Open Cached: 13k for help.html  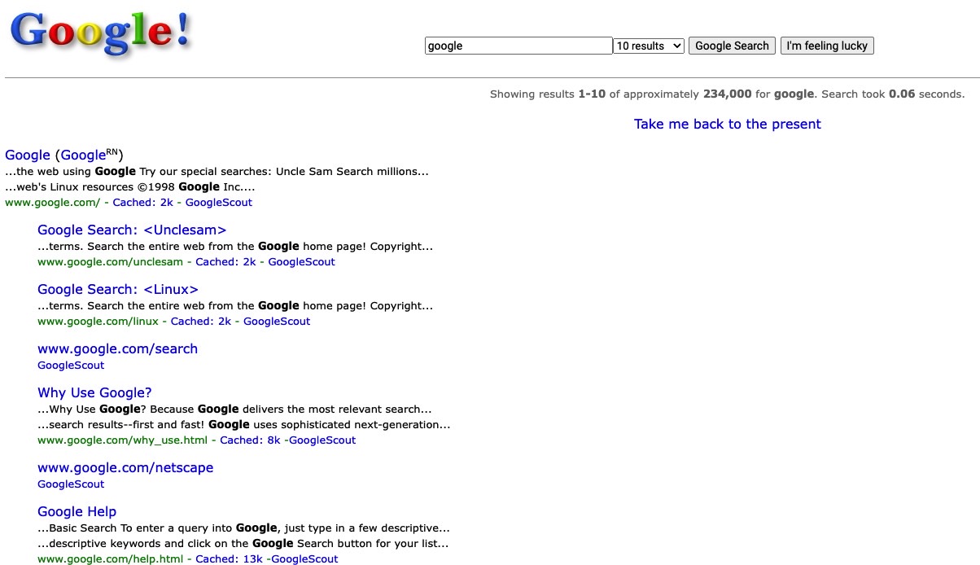pos(229,558)
